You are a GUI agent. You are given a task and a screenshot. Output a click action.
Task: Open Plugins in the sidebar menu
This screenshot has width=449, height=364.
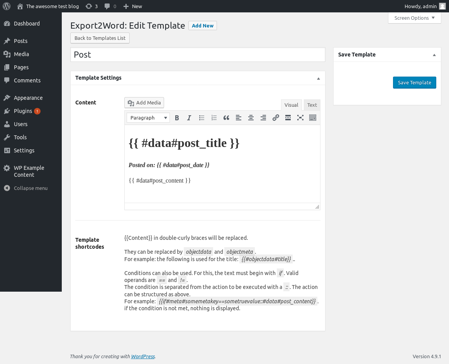coord(23,111)
